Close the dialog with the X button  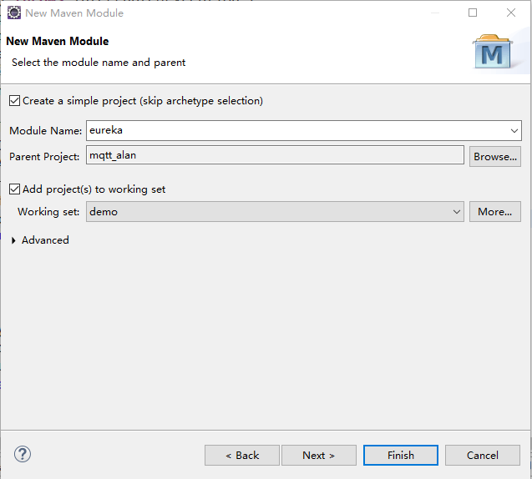511,13
